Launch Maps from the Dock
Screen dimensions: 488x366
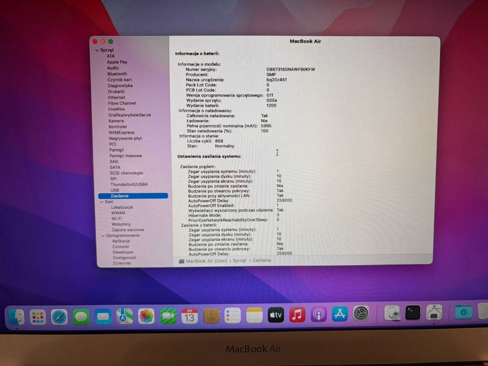click(x=124, y=316)
